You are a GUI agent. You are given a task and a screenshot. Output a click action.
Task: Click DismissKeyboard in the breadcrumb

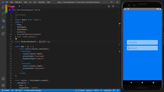pyautogui.click(x=27, y=10)
